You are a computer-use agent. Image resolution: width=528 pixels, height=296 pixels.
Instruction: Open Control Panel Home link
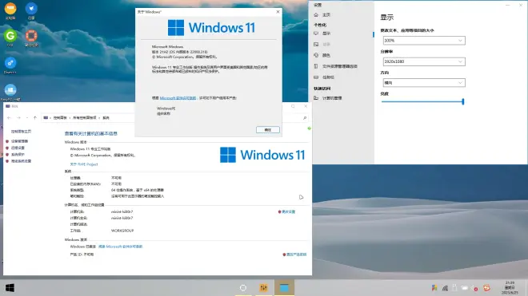[21, 132]
